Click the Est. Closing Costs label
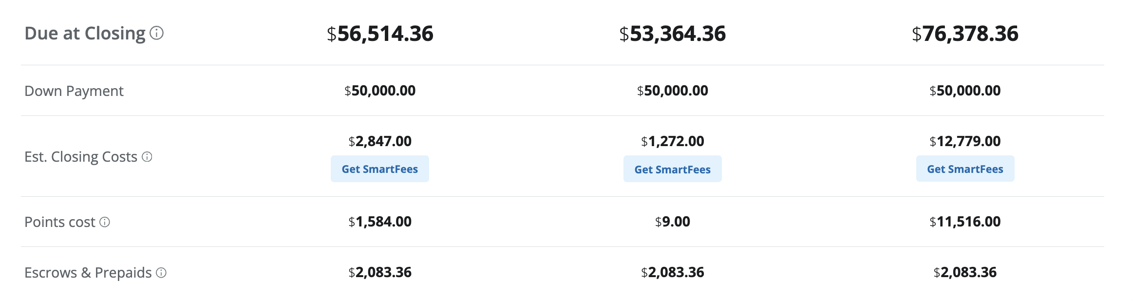The height and width of the screenshot is (300, 1132). pos(81,157)
